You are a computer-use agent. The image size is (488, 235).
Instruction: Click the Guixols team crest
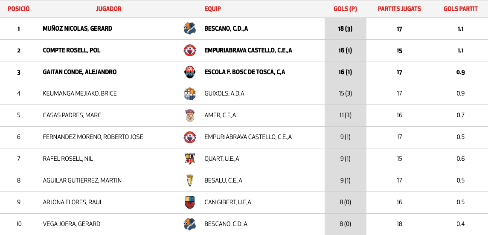click(x=189, y=94)
